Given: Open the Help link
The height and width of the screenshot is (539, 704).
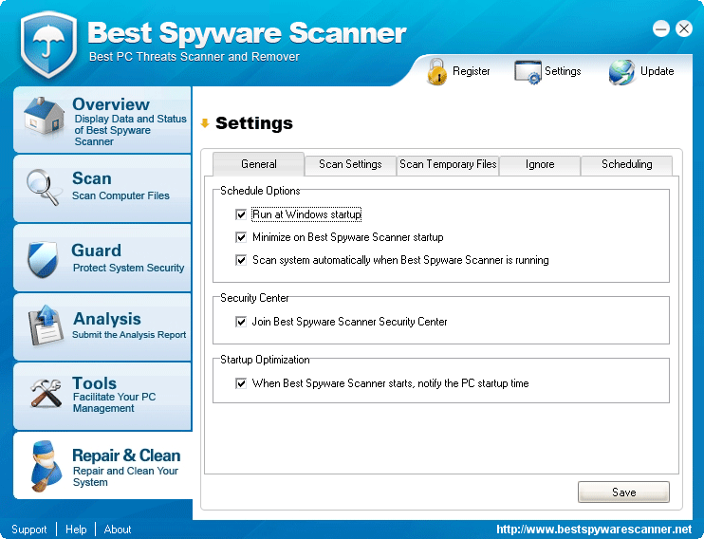Looking at the screenshot, I should coord(76,530).
